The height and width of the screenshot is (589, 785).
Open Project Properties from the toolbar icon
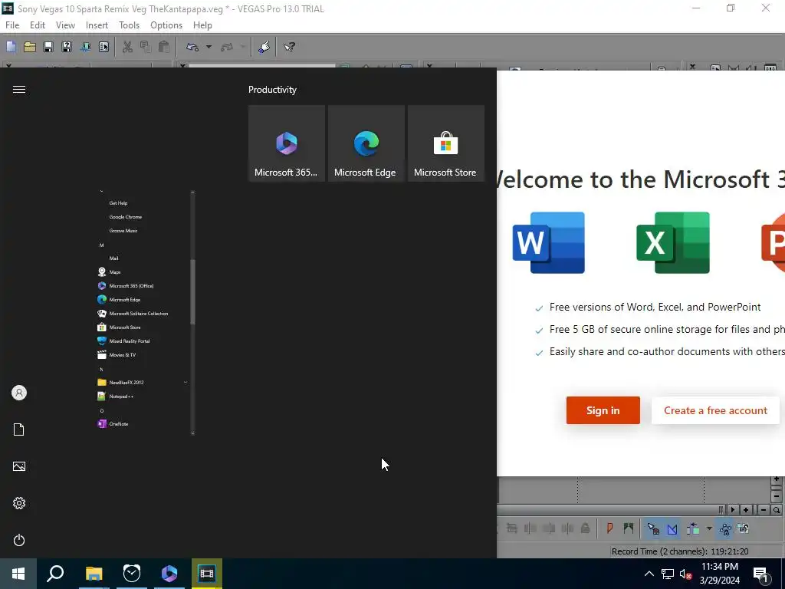pyautogui.click(x=103, y=47)
